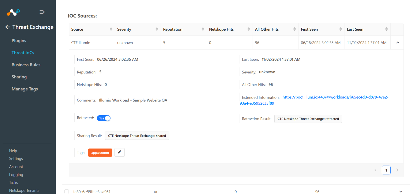Open Help in the sidebar
This screenshot has width=410, height=194.
13,151
